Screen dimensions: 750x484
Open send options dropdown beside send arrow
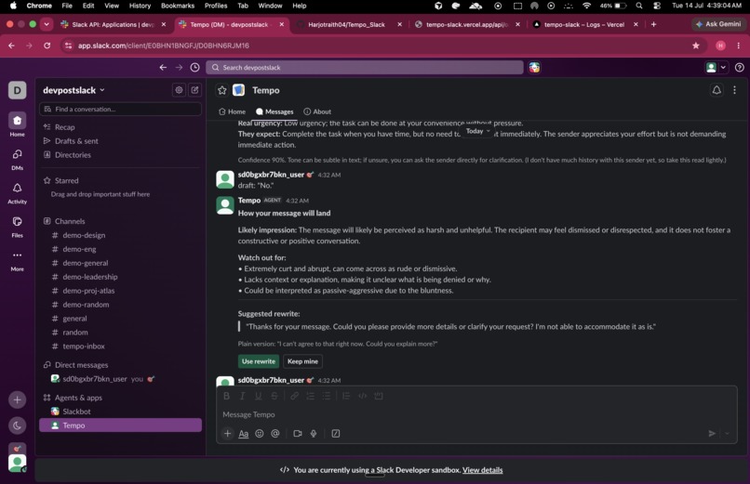[727, 434]
